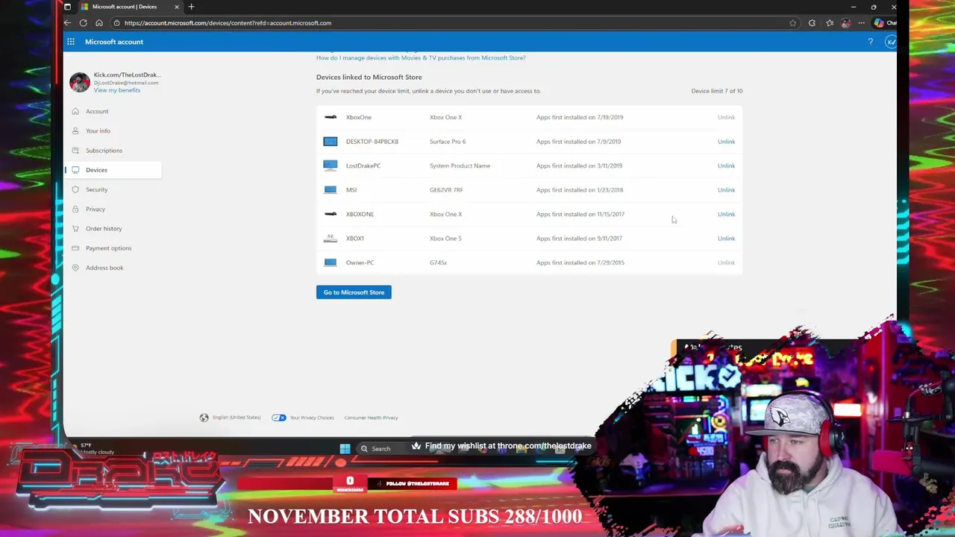The height and width of the screenshot is (537, 955).
Task: Open account manager avatar in header
Action: click(890, 42)
